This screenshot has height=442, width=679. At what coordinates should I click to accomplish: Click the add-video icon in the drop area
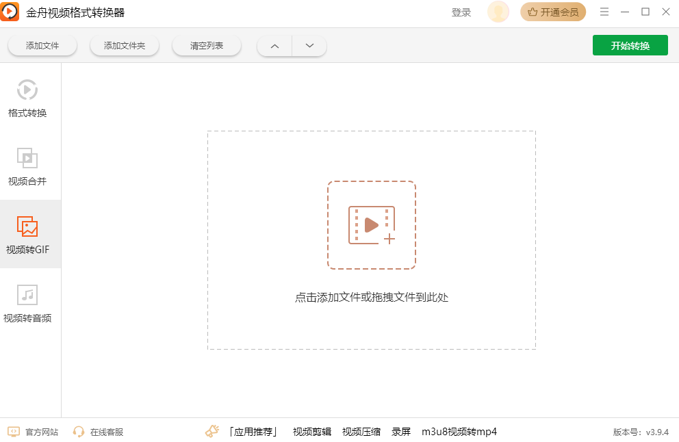coord(372,225)
